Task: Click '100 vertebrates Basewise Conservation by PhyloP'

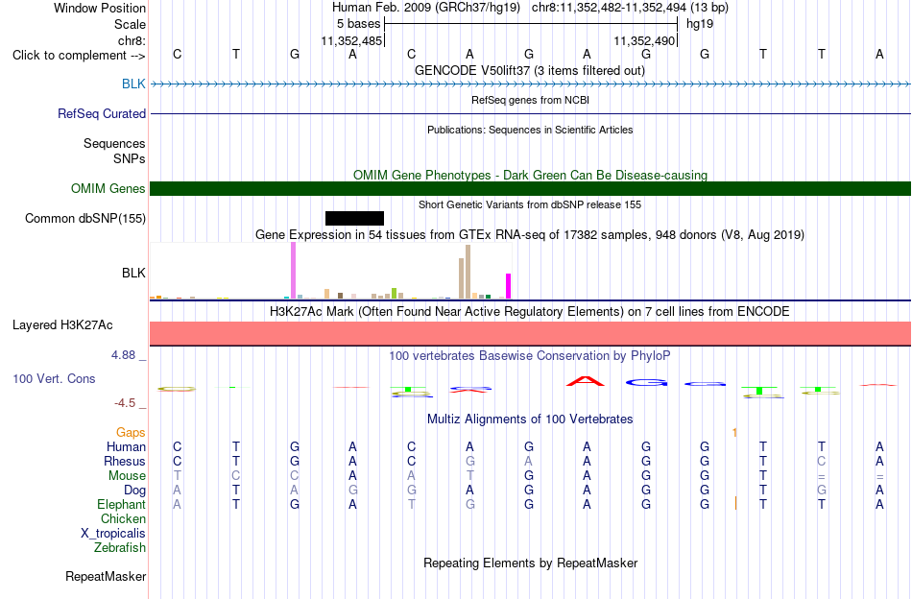Action: coord(530,355)
